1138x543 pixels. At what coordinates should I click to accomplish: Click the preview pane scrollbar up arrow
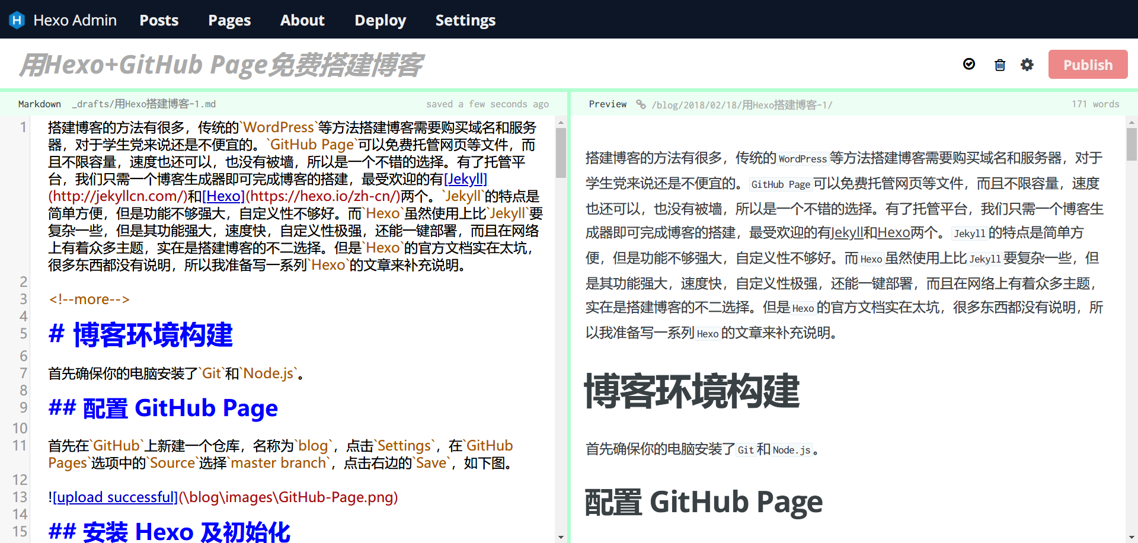pos(1131,123)
